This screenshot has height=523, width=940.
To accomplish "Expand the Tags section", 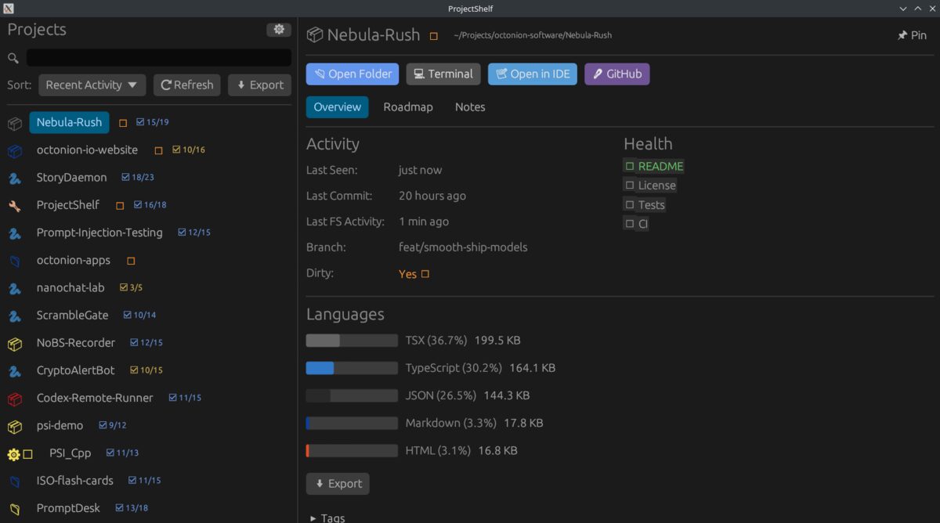I will pyautogui.click(x=327, y=518).
